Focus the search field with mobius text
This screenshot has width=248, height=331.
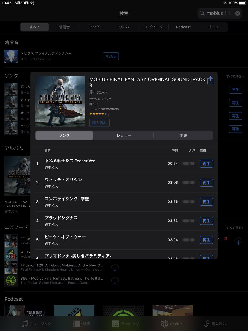220,13
